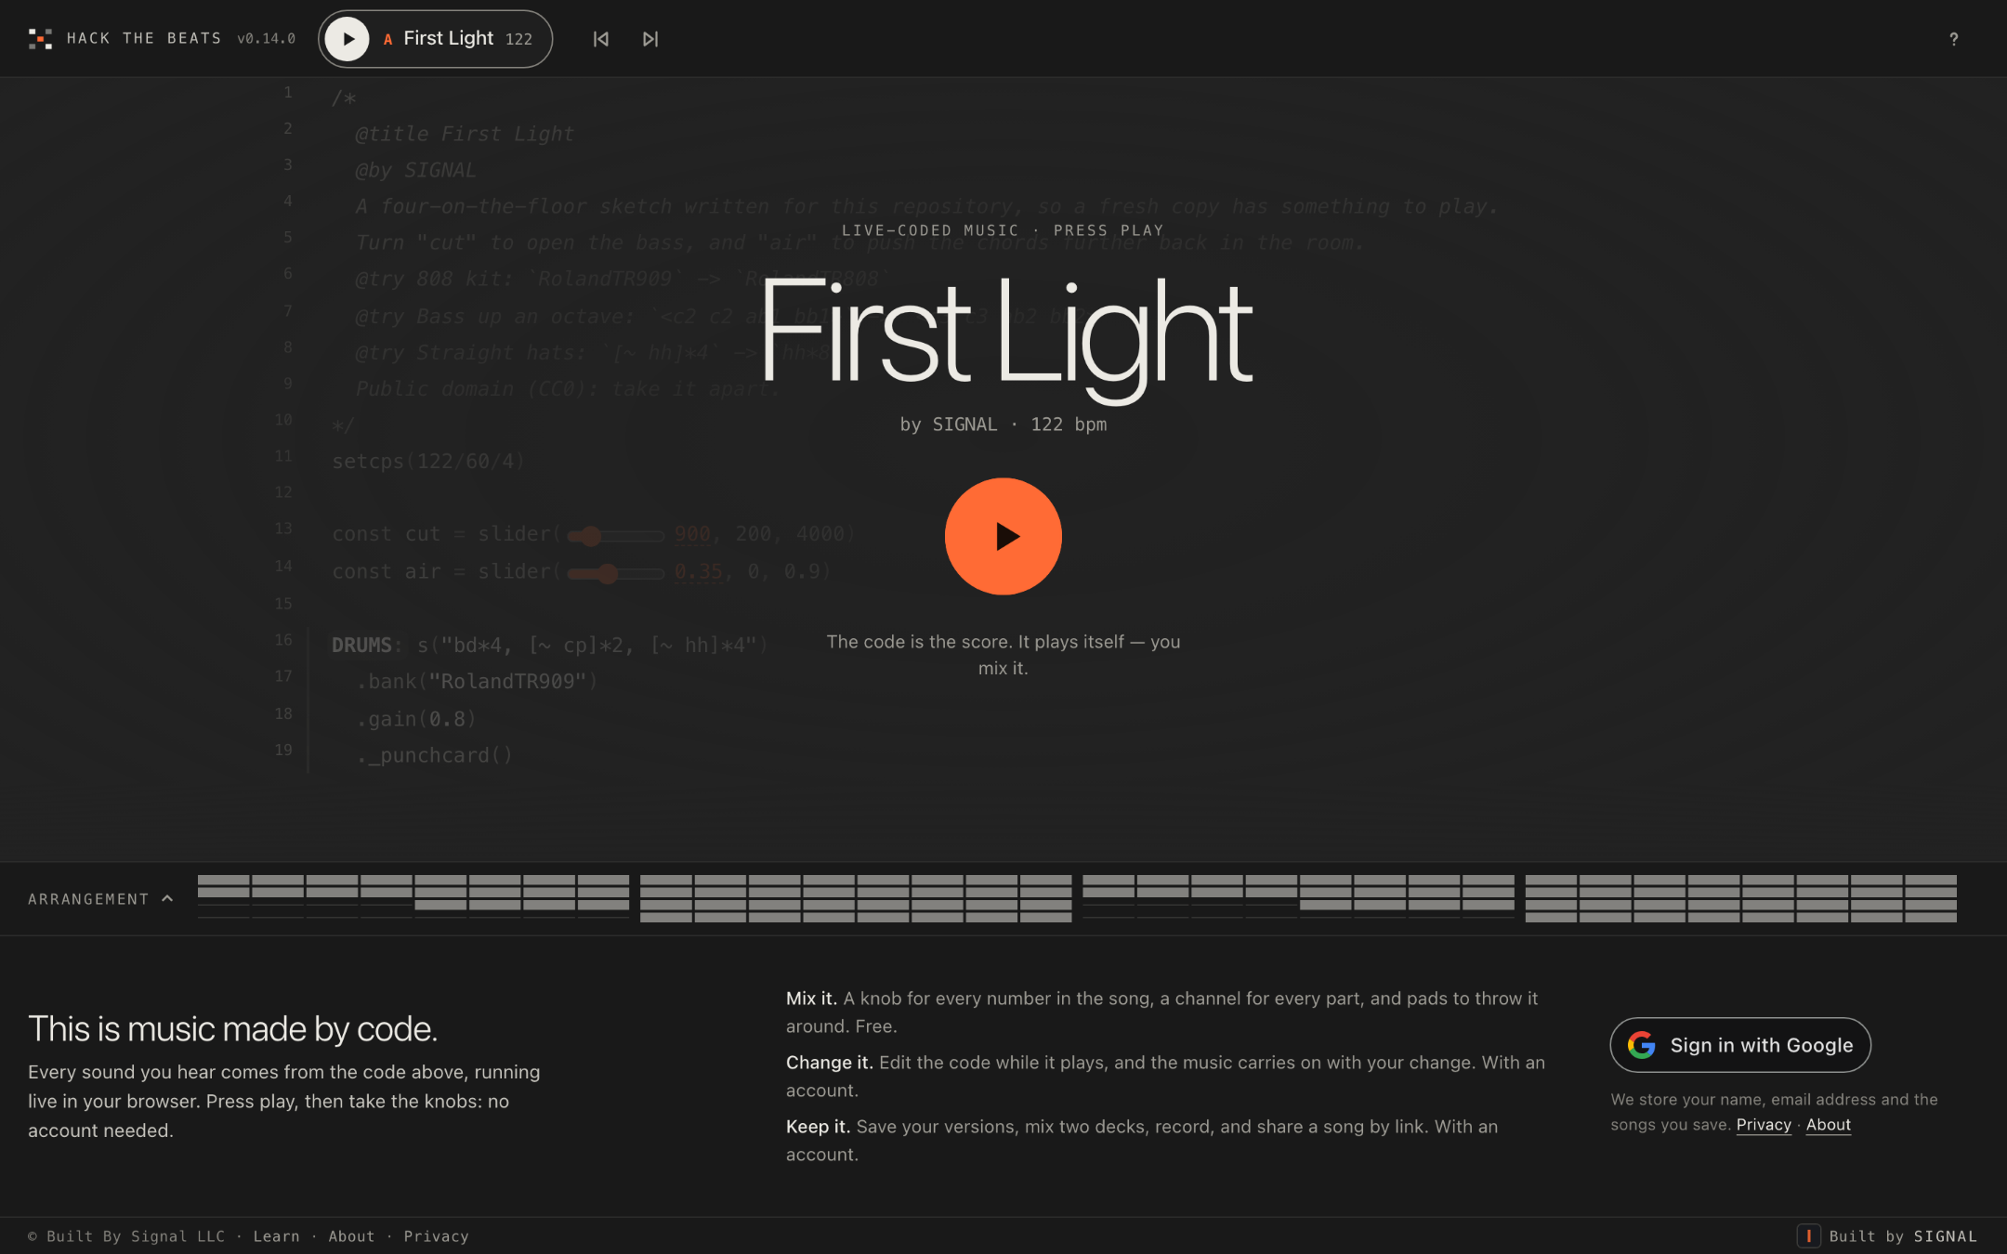Screen dimensions: 2007x1254
Task: Open About in the footer
Action: (351, 1236)
